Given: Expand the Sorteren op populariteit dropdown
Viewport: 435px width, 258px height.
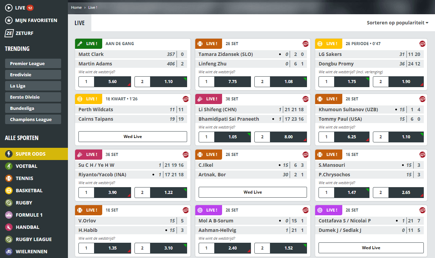Looking at the screenshot, I should point(397,23).
